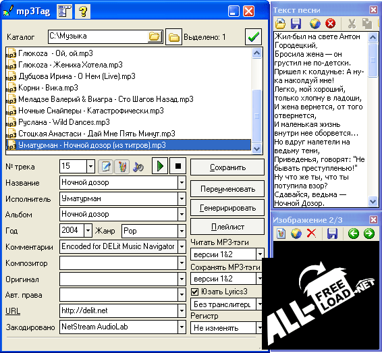Copy text icon in Текст песни toolbar
Screen dimensions: 382x353
pos(367,24)
